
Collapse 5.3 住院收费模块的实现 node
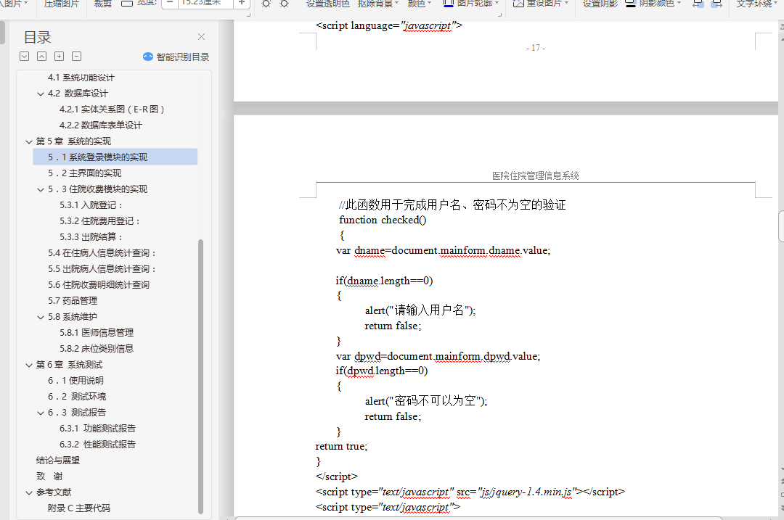pos(41,190)
